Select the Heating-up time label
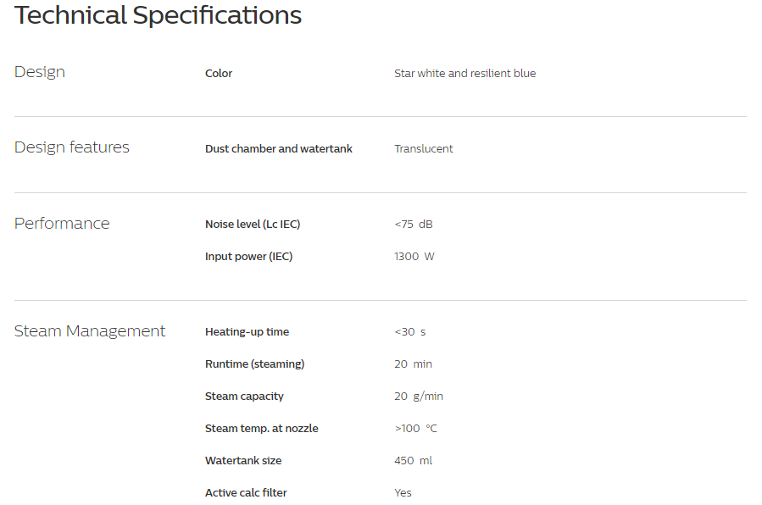Viewport: 762px width, 505px height. pyautogui.click(x=247, y=332)
